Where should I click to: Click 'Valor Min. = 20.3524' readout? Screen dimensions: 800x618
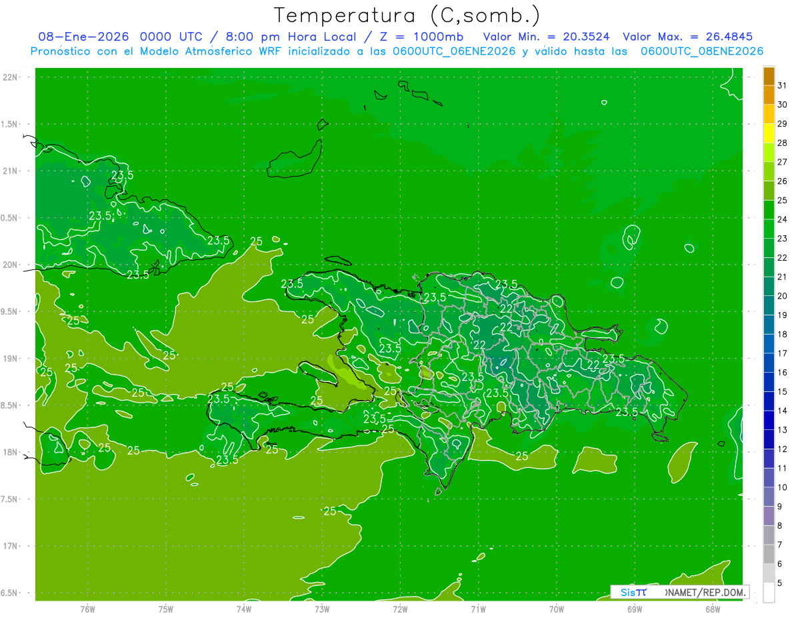tap(546, 37)
